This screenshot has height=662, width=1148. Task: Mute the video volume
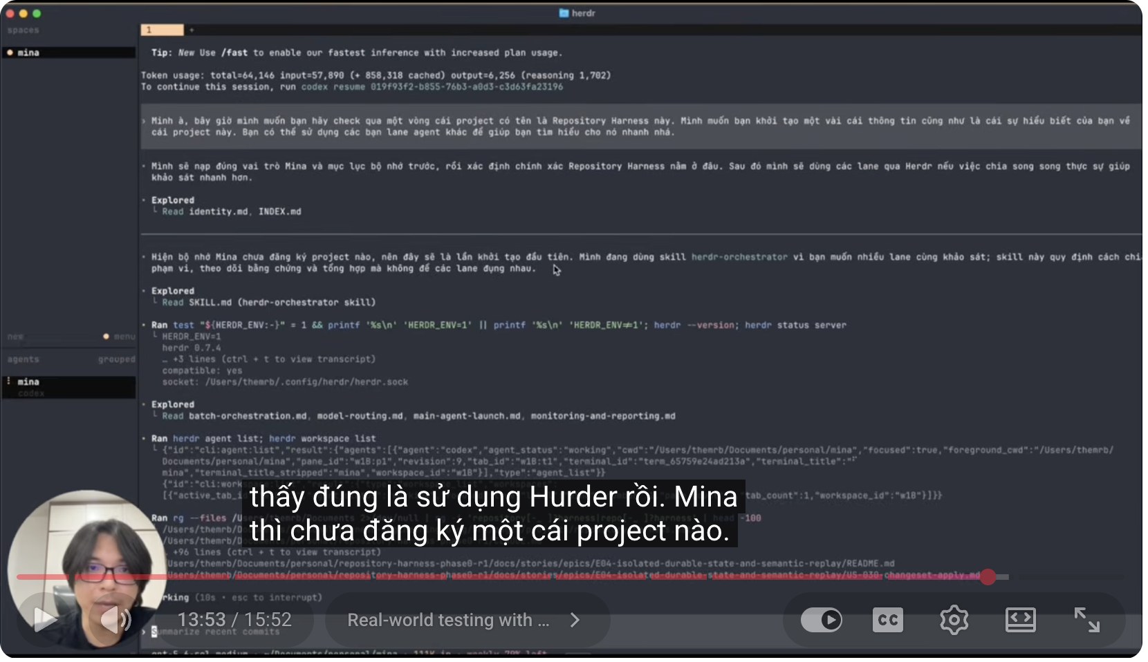coord(115,619)
